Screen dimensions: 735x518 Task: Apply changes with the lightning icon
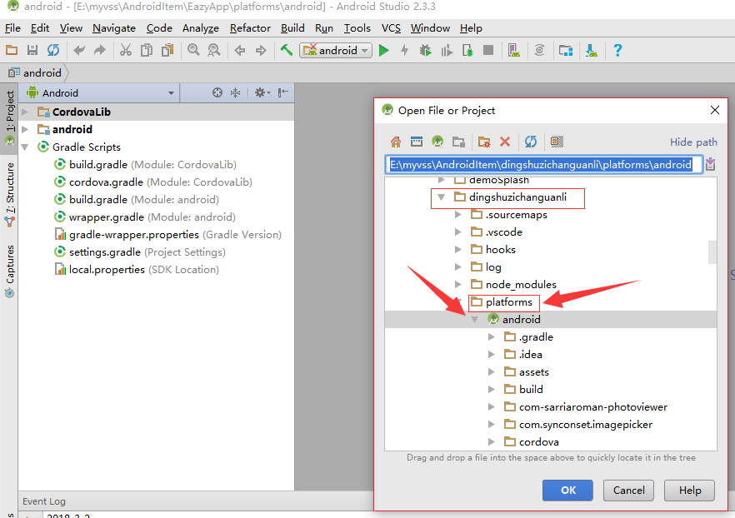pyautogui.click(x=404, y=50)
